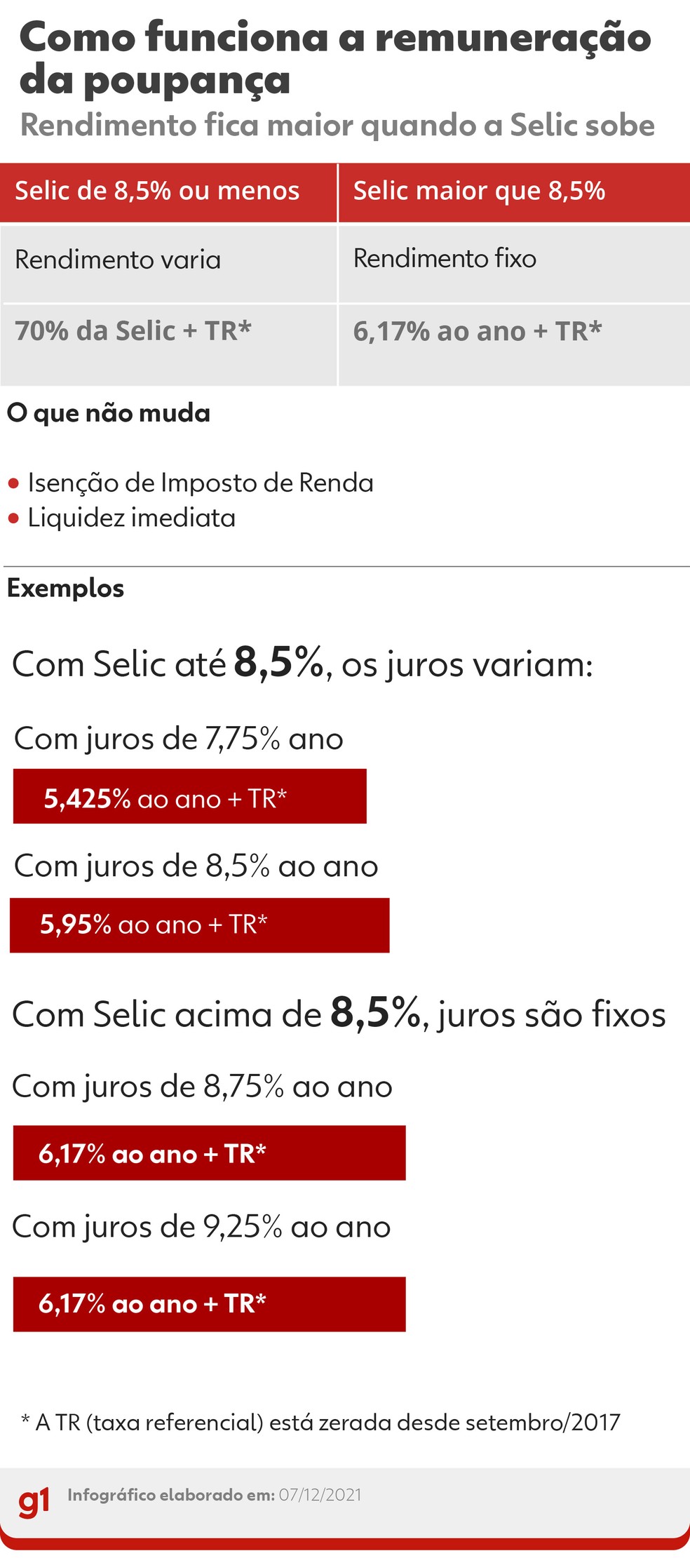Click the 'Rendimento fixo' table cell
Screen dimensions: 690x1558
click(x=514, y=264)
